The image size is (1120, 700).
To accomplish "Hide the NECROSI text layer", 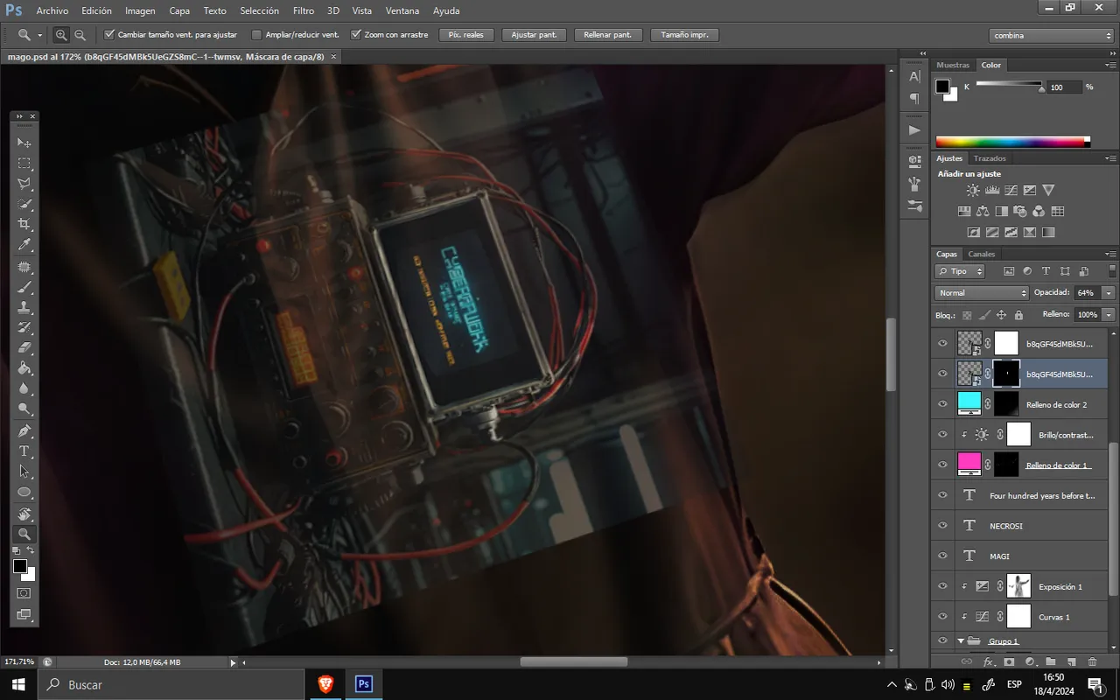I will click(x=942, y=526).
